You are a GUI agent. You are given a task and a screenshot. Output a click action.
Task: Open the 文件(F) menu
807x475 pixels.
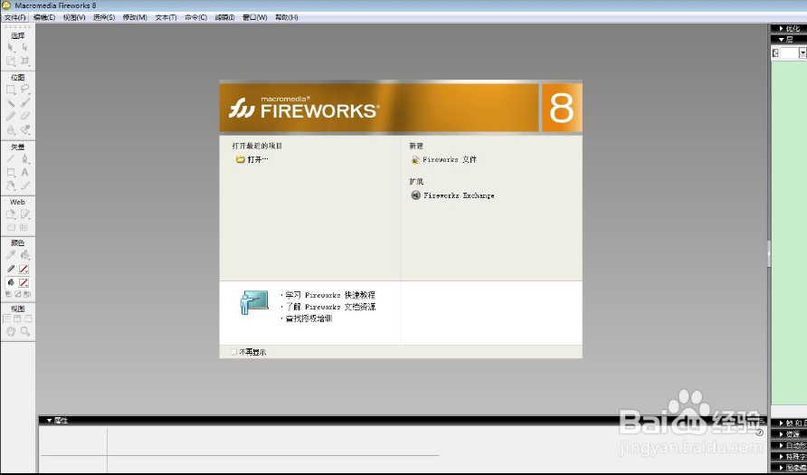(14, 17)
